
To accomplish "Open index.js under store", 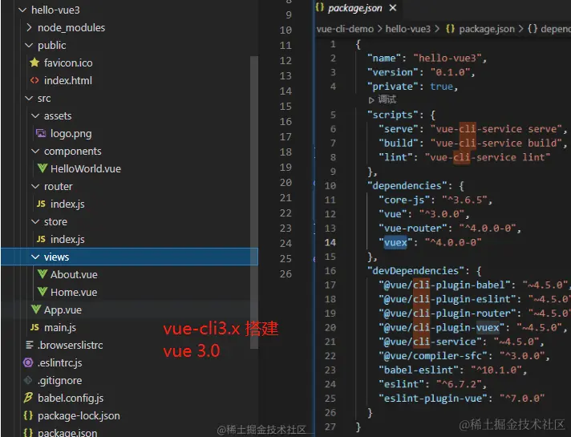I will [67, 240].
